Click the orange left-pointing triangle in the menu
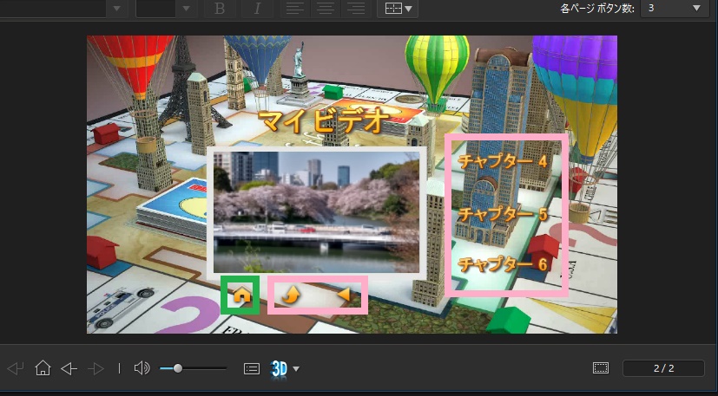 coord(345,296)
